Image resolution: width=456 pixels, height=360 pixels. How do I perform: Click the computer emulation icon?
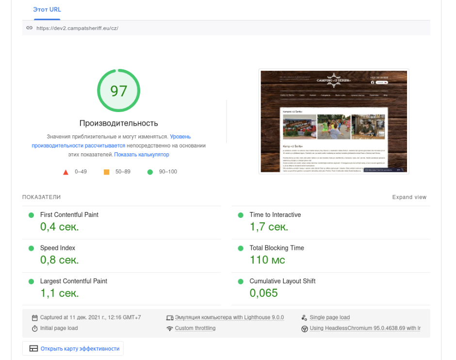170,318
